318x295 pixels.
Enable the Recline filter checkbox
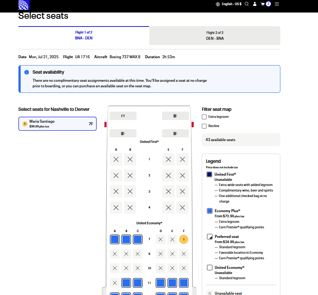point(204,126)
